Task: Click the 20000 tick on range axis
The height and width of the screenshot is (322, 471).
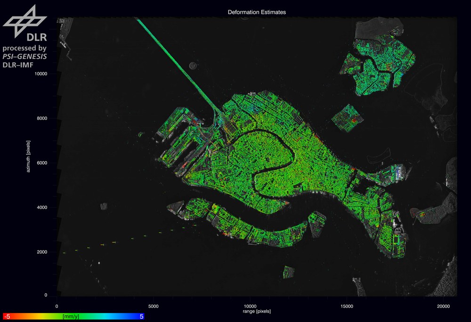Action: pos(443,306)
